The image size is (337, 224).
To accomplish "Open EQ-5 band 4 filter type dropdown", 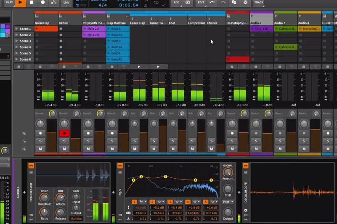I will [x=196, y=202].
